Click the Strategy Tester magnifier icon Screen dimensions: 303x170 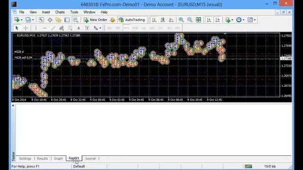76,20
